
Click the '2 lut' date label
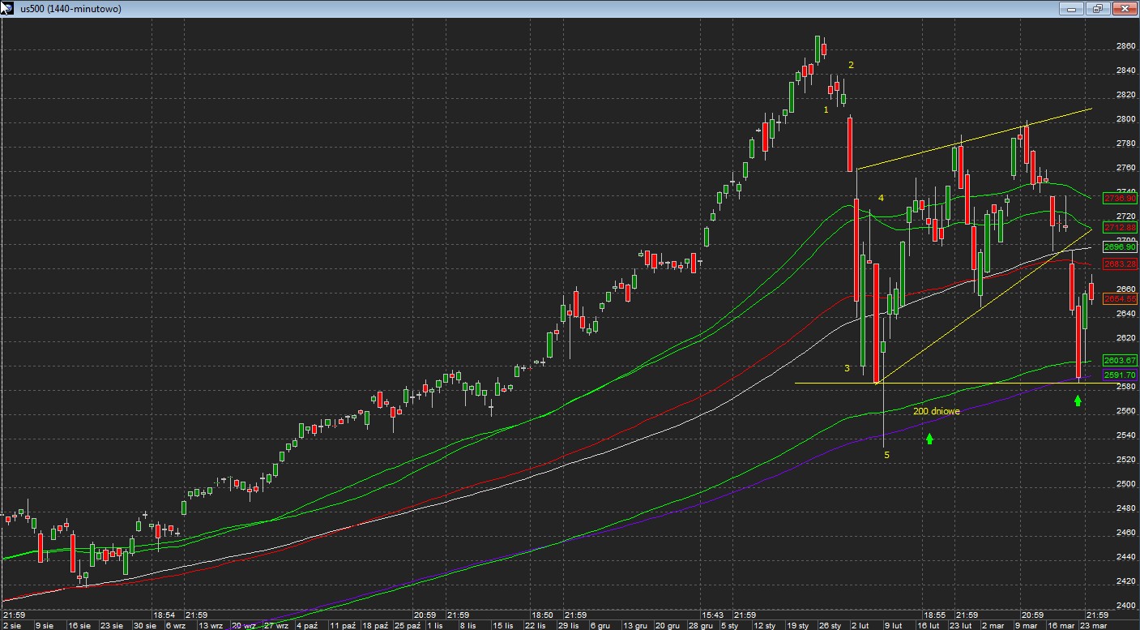pos(862,625)
